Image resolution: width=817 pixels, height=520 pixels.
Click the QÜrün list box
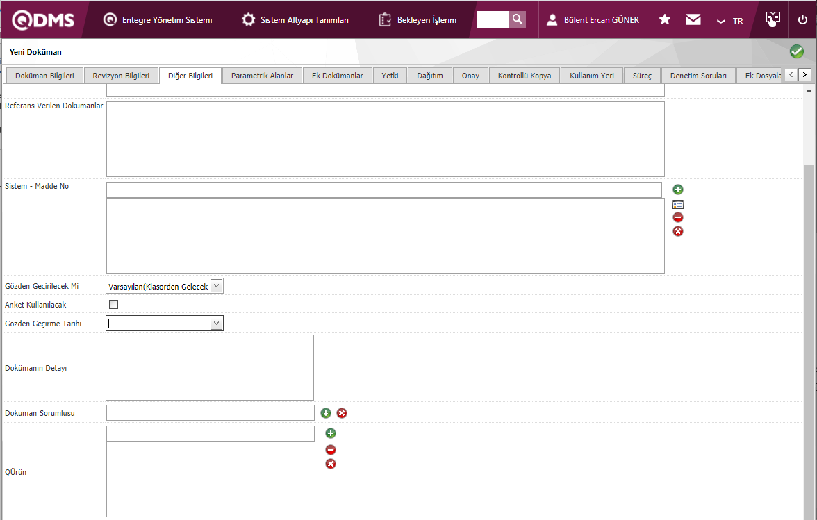click(211, 480)
